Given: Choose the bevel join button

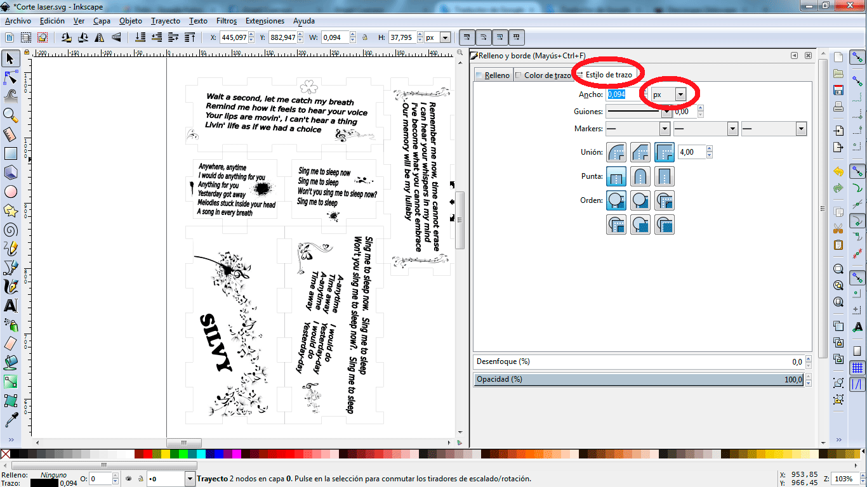Looking at the screenshot, I should pyautogui.click(x=640, y=152).
